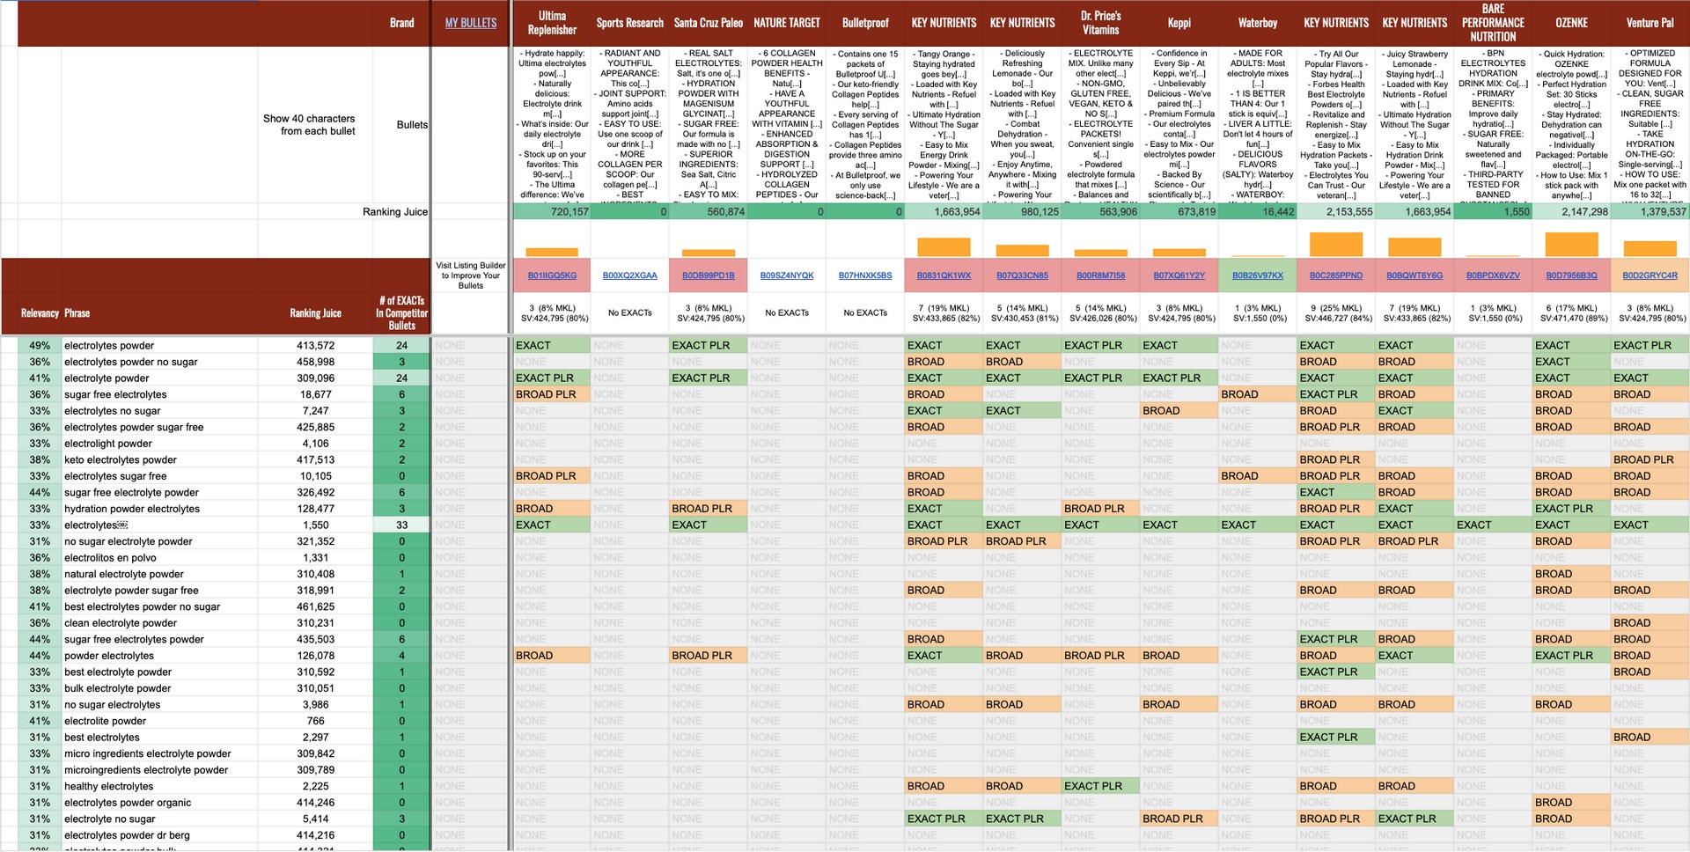Open ASIN link B01IIGQ5KG
Screen dimensions: 1690x852
pos(552,275)
